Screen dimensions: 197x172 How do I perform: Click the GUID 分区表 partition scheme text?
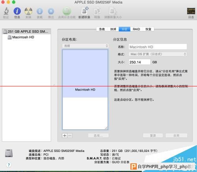(121, 162)
